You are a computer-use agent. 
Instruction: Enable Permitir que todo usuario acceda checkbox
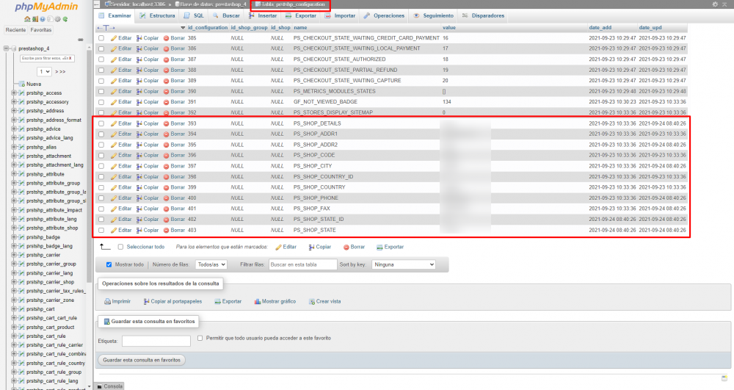coord(200,338)
